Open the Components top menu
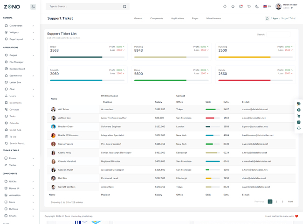Screen dimensions: 303x224 157,19
